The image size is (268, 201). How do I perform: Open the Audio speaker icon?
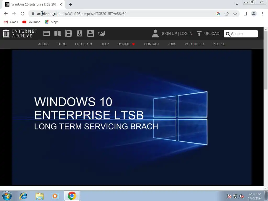(80, 33)
